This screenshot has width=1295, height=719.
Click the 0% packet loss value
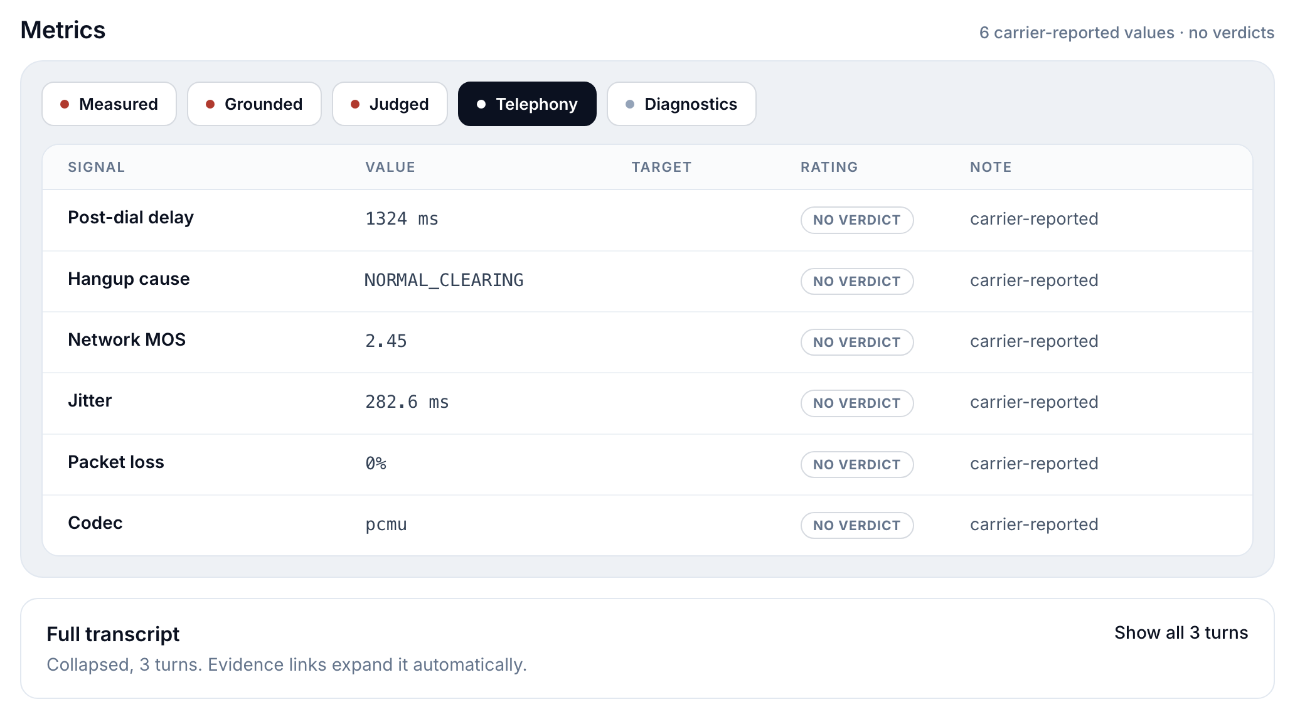pyautogui.click(x=376, y=464)
